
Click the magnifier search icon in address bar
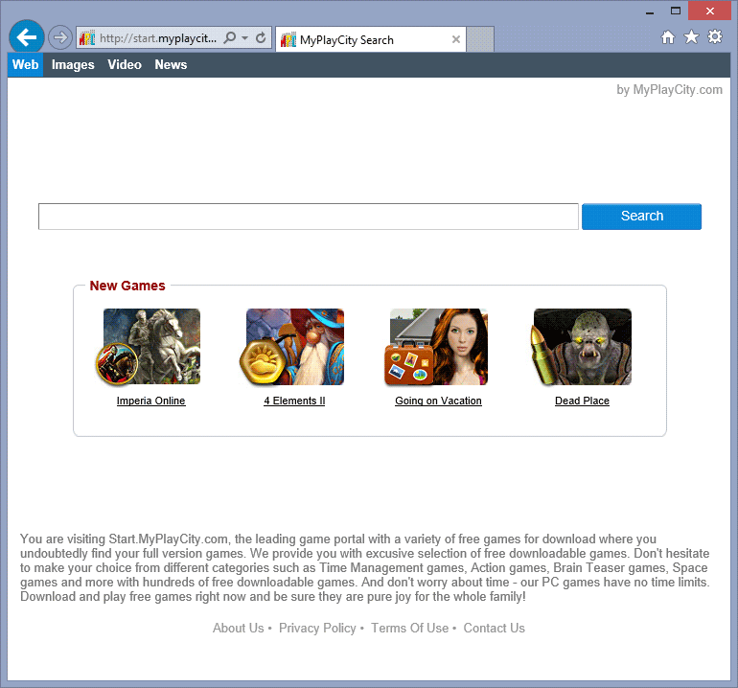[230, 37]
